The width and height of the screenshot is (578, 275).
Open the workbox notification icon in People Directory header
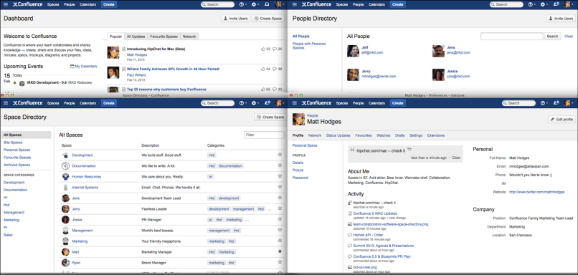point(556,4)
